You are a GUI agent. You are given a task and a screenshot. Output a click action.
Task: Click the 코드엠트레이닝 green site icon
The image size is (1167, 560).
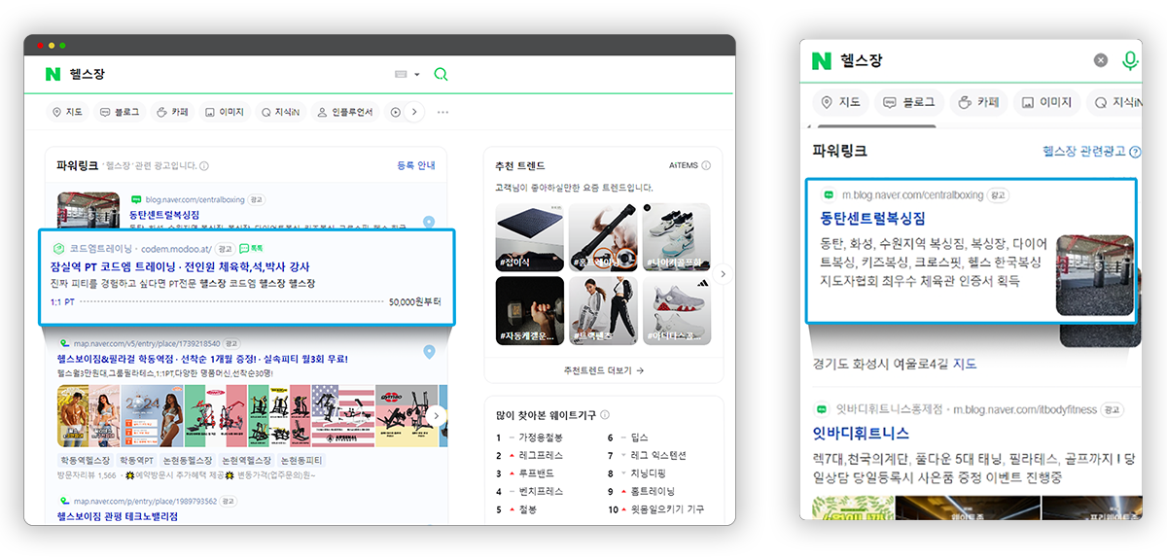(56, 249)
